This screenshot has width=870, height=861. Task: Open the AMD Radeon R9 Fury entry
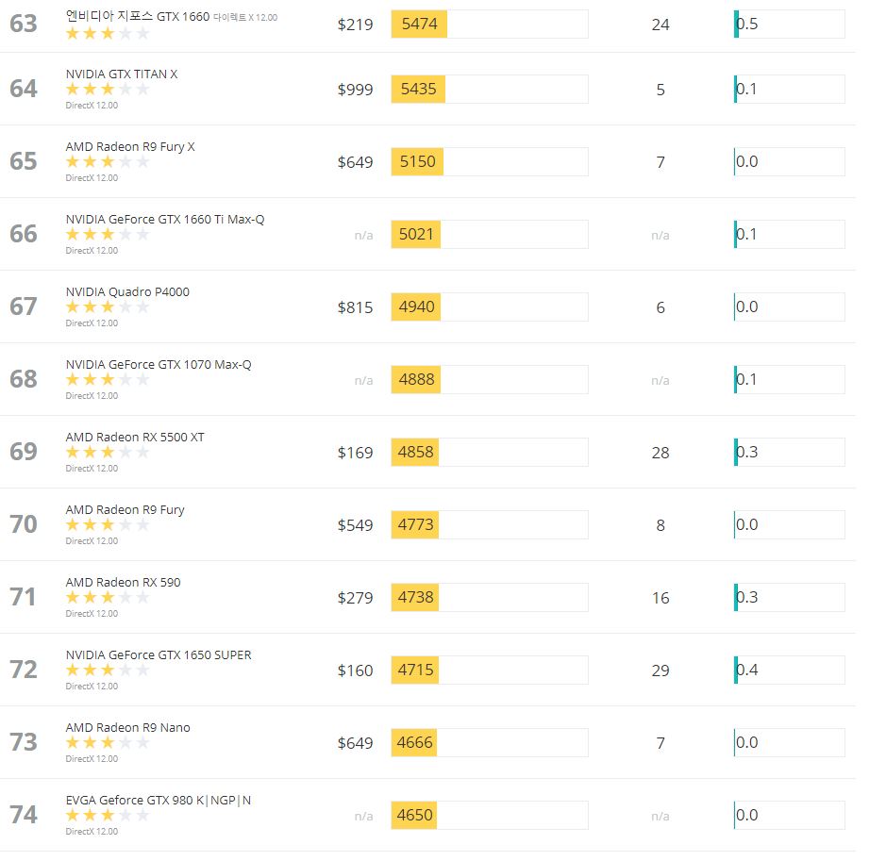(125, 510)
